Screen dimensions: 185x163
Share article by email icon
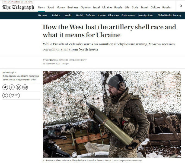25,87
